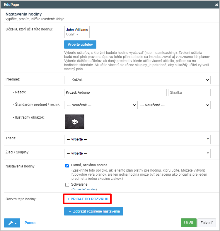Click the Skratka input field
The image size is (220, 231).
[189, 93]
